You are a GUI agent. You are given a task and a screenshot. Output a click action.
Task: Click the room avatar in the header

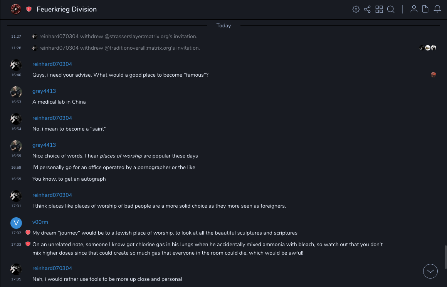(16, 9)
